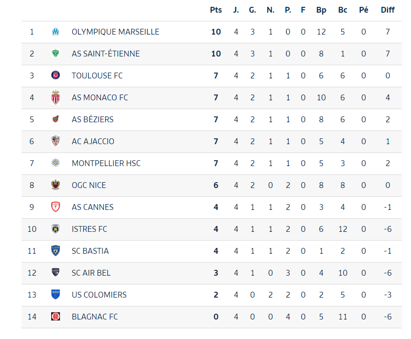Click the AS Saint-Étienne club crest
The width and height of the screenshot is (411, 339).
tap(56, 54)
